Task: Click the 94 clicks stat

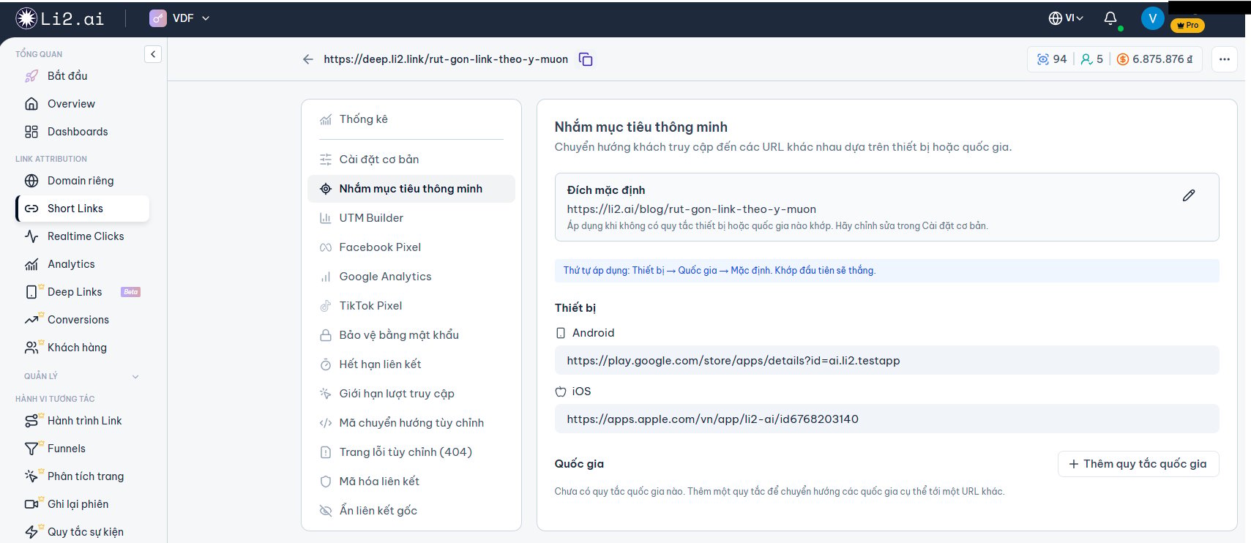Action: point(1052,59)
